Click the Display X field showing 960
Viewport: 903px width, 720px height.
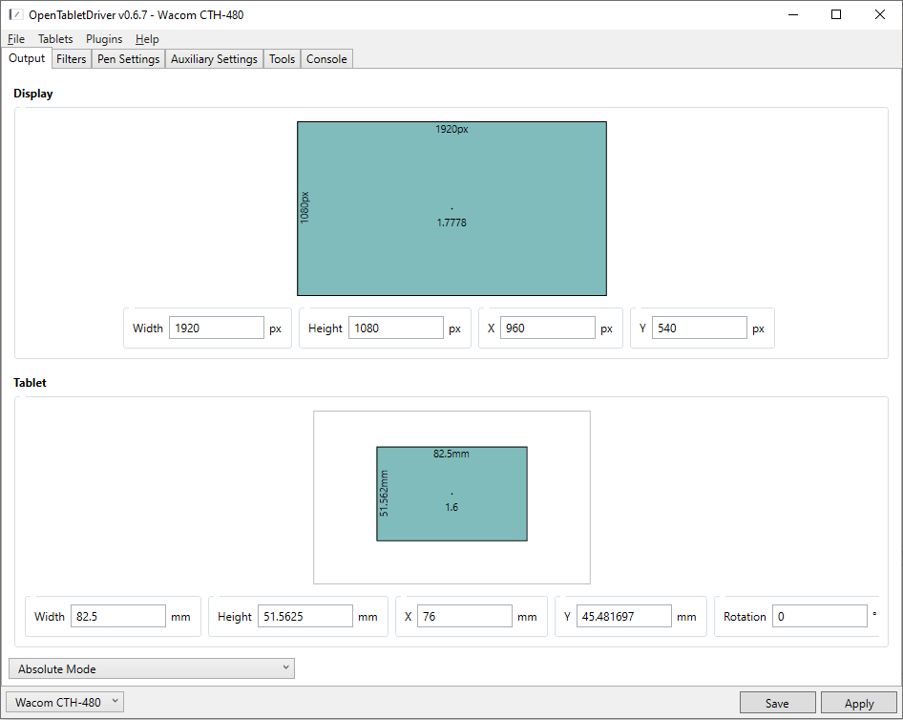(x=548, y=328)
